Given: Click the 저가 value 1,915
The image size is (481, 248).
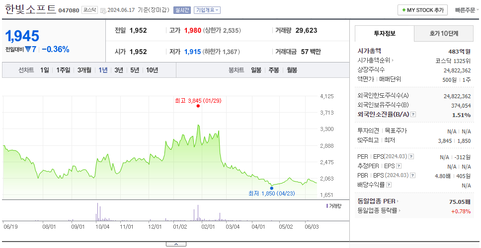Looking at the screenshot, I should tap(192, 52).
